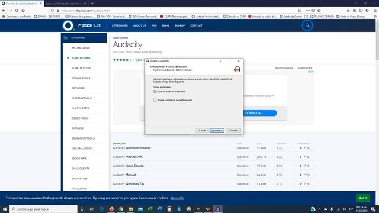Screen dimensions: 379x213
Task: Open the Windows Start menu
Action: [x=5, y=209]
